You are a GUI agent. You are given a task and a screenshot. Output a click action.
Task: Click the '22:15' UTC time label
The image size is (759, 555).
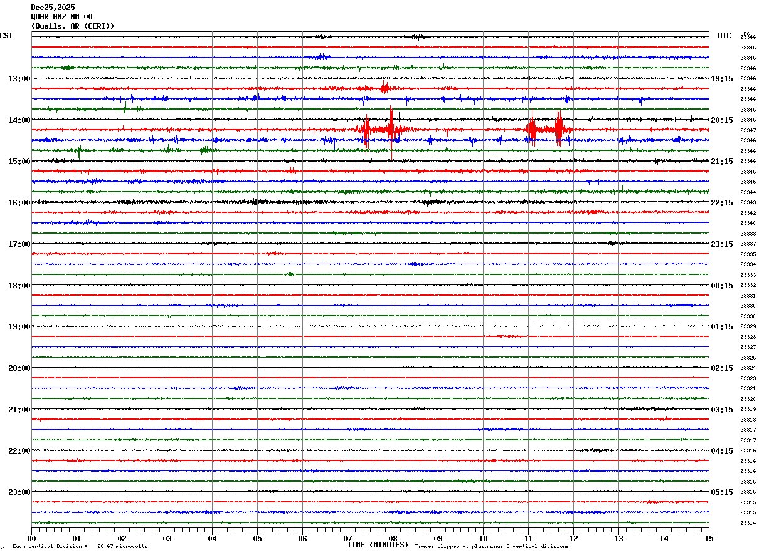point(722,203)
